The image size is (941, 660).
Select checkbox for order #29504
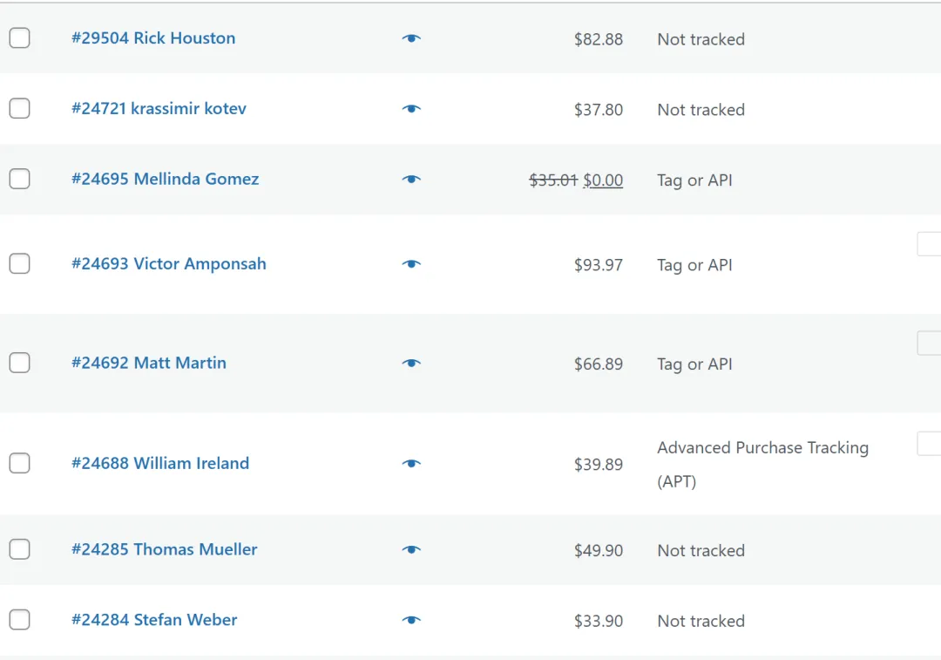[19, 38]
